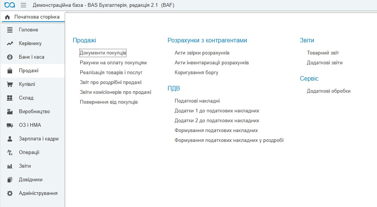Open Додаткові обробки under Сервіс
Viewport: 377px width, 207px height.
pyautogui.click(x=329, y=91)
